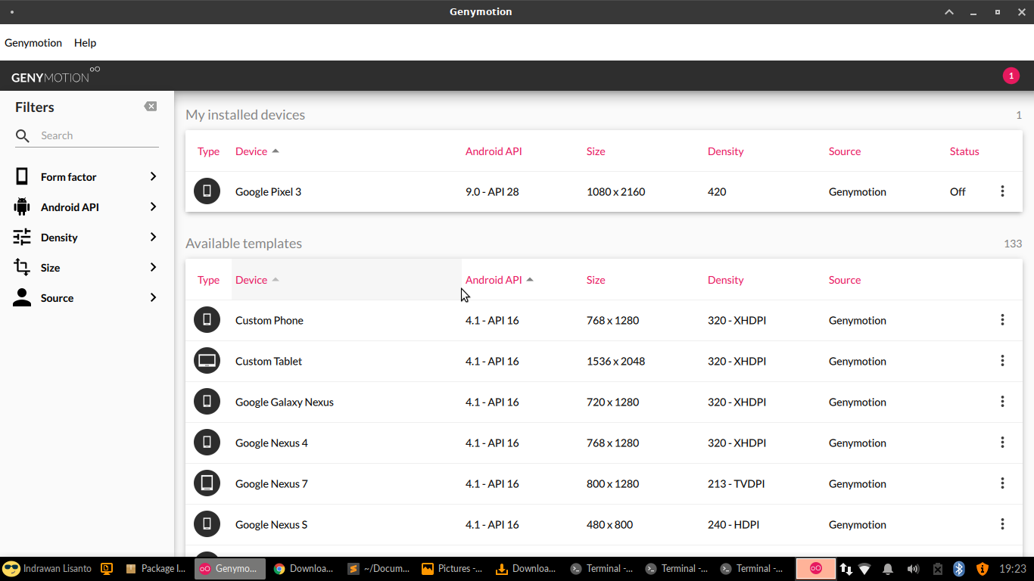Open Custom Tablet three-dot menu
Screen dimensions: 1034x581
tap(1002, 361)
